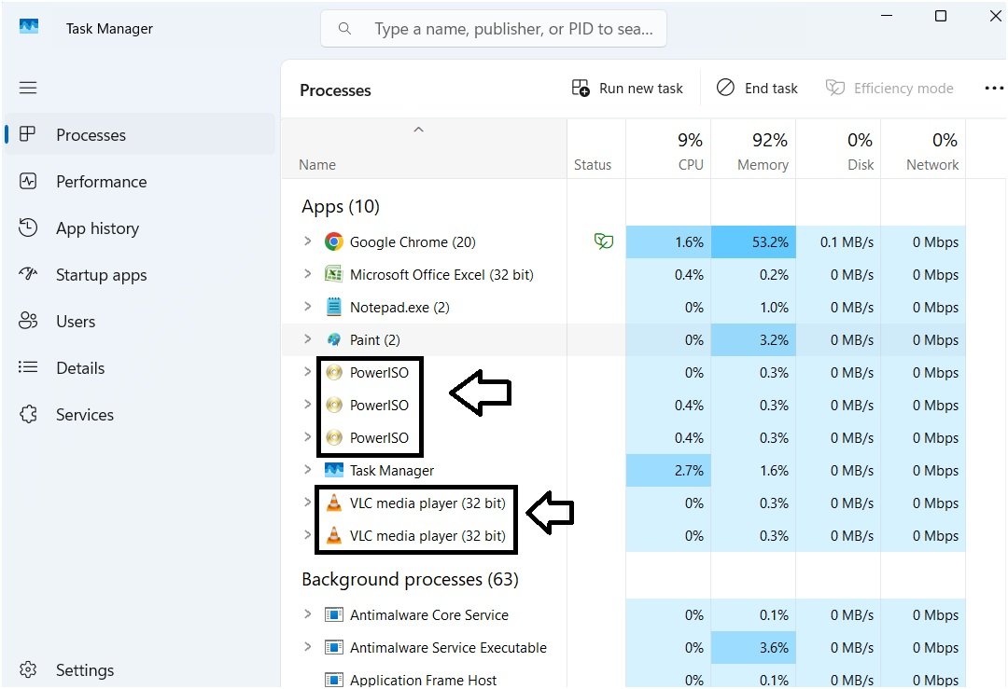Image resolution: width=1008 pixels, height=689 pixels.
Task: Click the process search input field
Action: coord(493,29)
